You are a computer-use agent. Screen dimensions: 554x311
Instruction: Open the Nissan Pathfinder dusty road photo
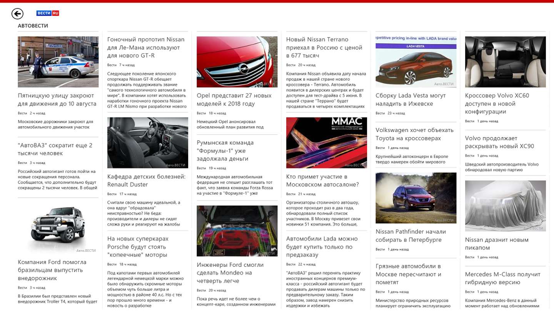(x=416, y=198)
